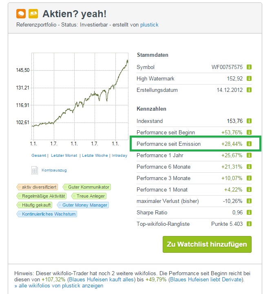Open info icon for Erstellungsdatum
Viewport: 263px width, 294px height.
pyautogui.click(x=249, y=90)
